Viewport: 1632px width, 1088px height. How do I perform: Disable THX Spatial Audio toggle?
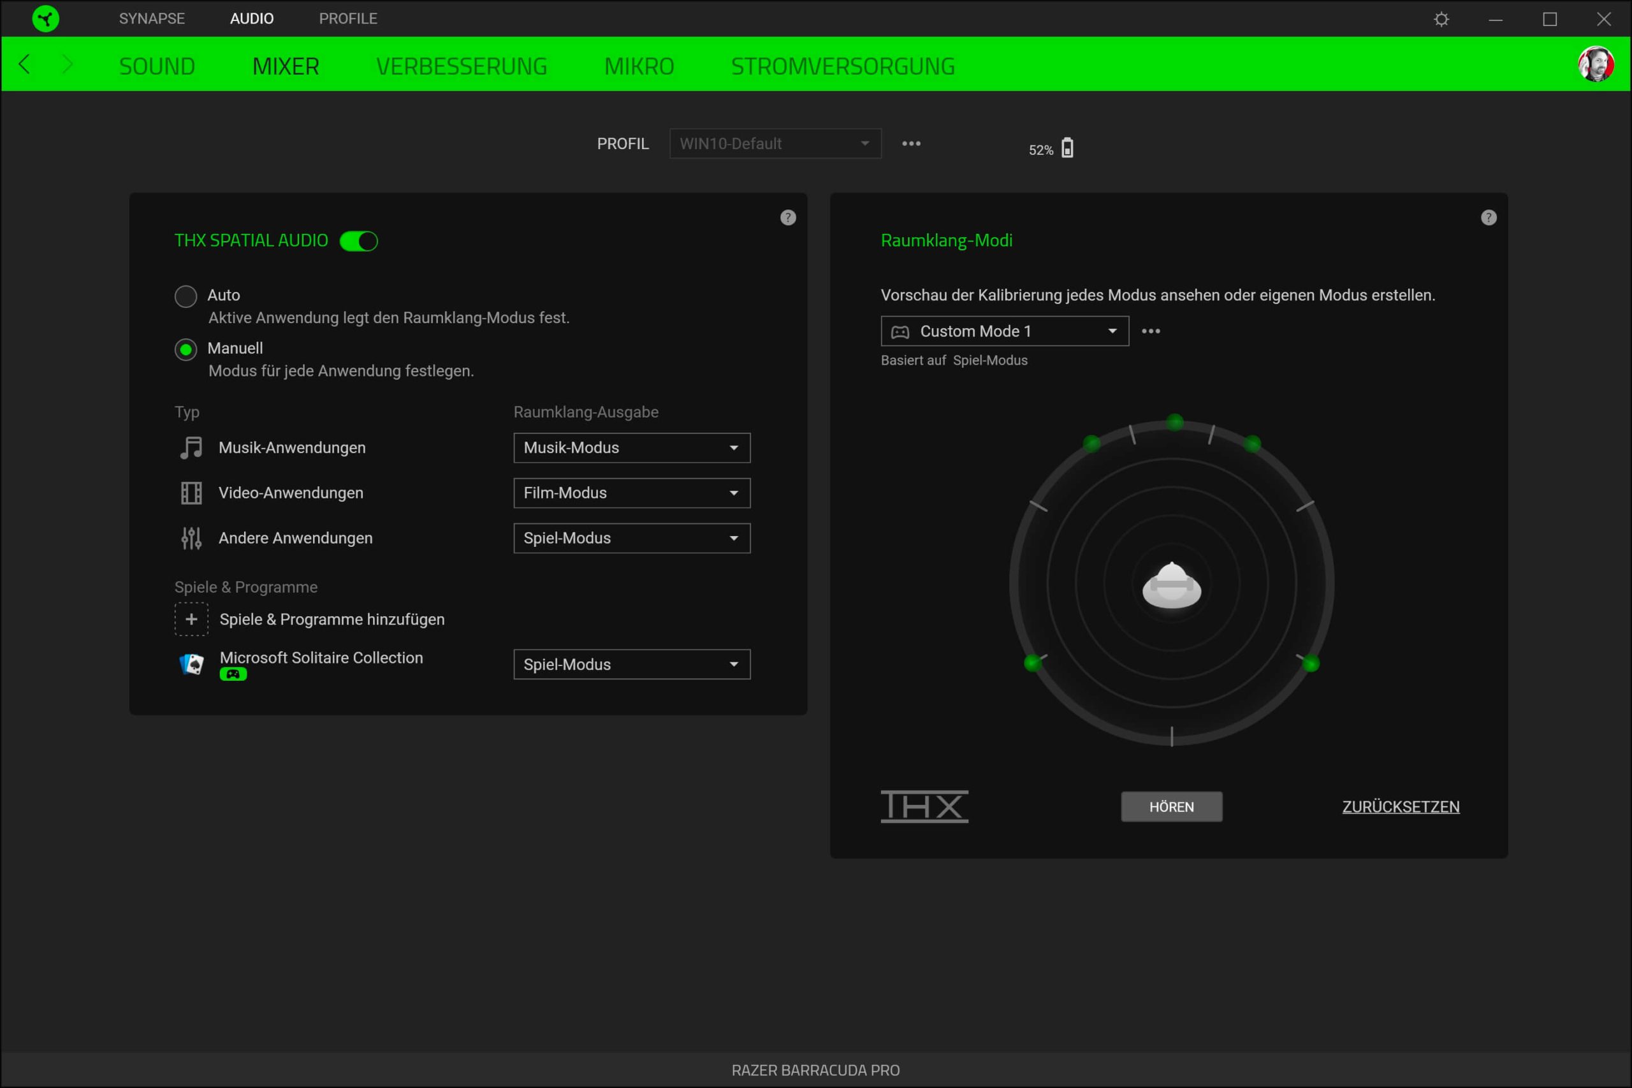359,241
